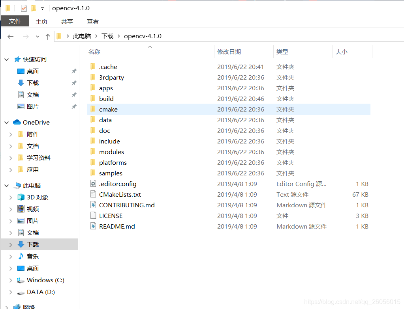This screenshot has width=404, height=309.
Task: Select the 音乐 music note icon
Action: [21, 256]
